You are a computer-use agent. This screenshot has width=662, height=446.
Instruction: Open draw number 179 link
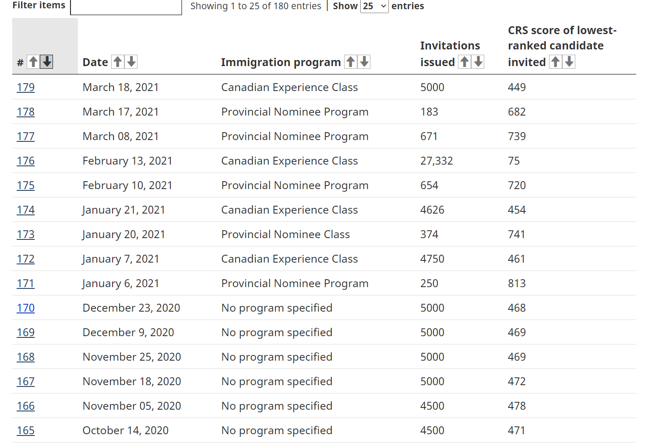click(26, 87)
